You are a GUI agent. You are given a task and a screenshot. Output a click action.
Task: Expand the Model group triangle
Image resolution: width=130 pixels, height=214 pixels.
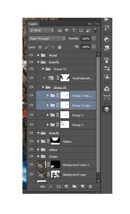pos(38,55)
